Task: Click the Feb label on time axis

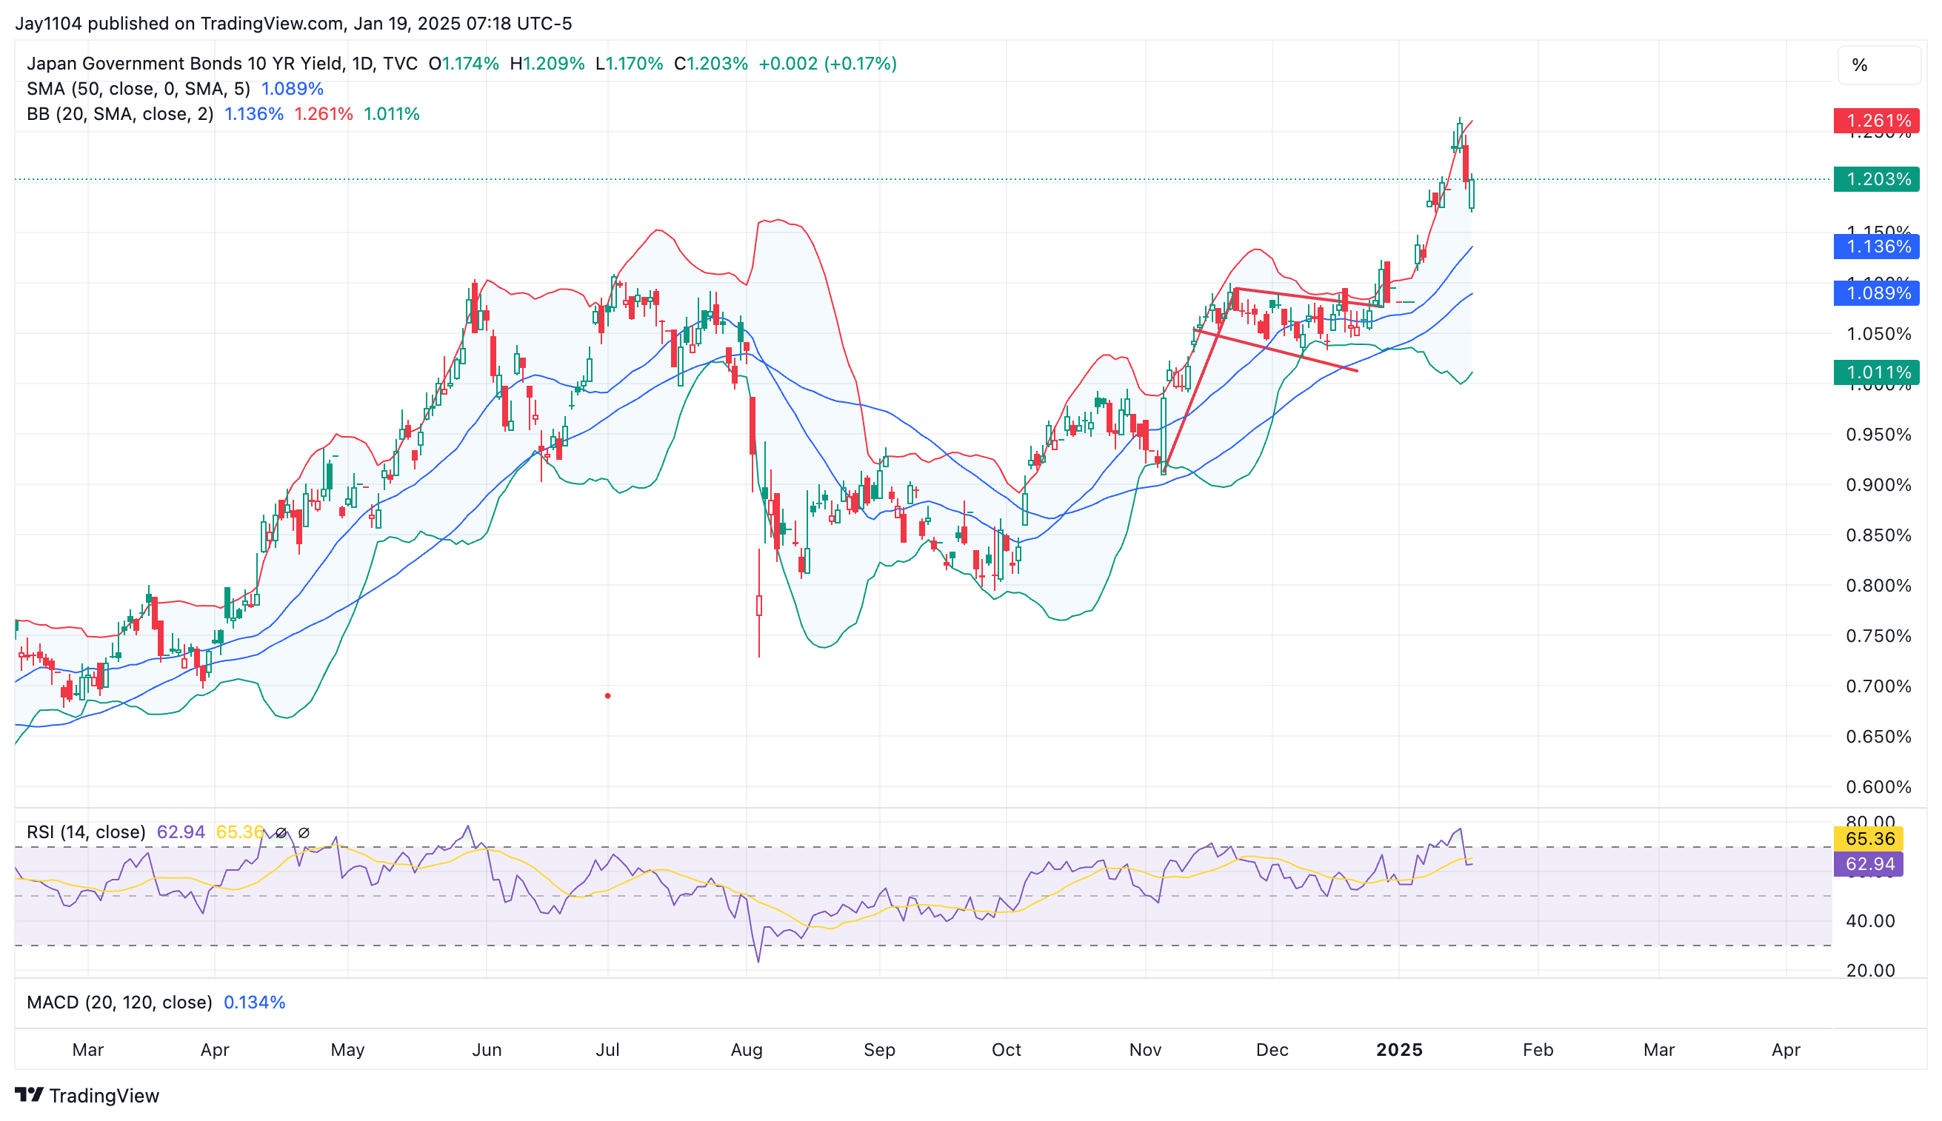Action: (x=1538, y=1050)
